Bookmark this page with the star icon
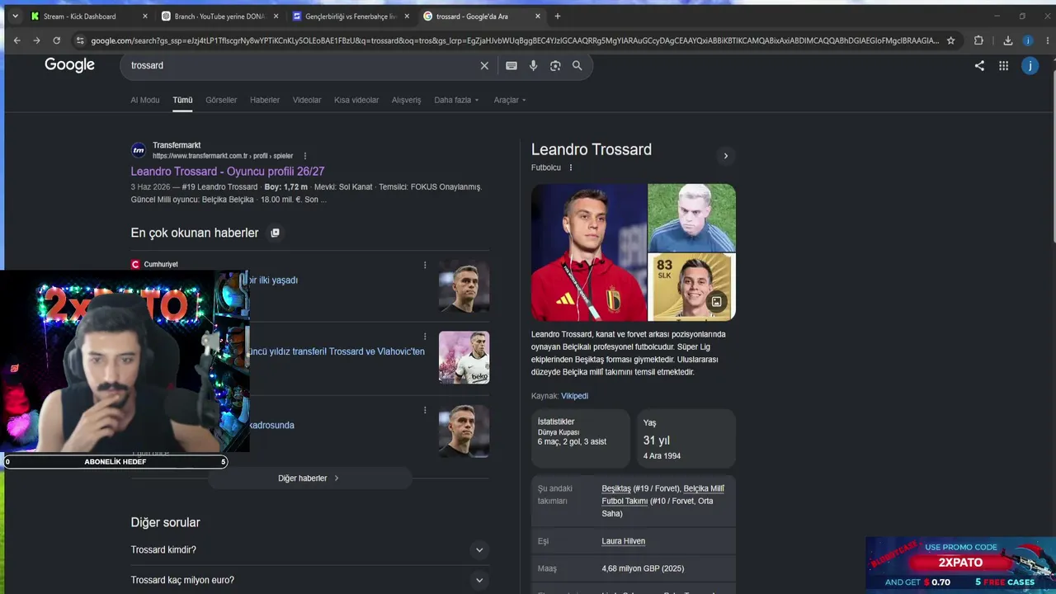 coord(950,40)
